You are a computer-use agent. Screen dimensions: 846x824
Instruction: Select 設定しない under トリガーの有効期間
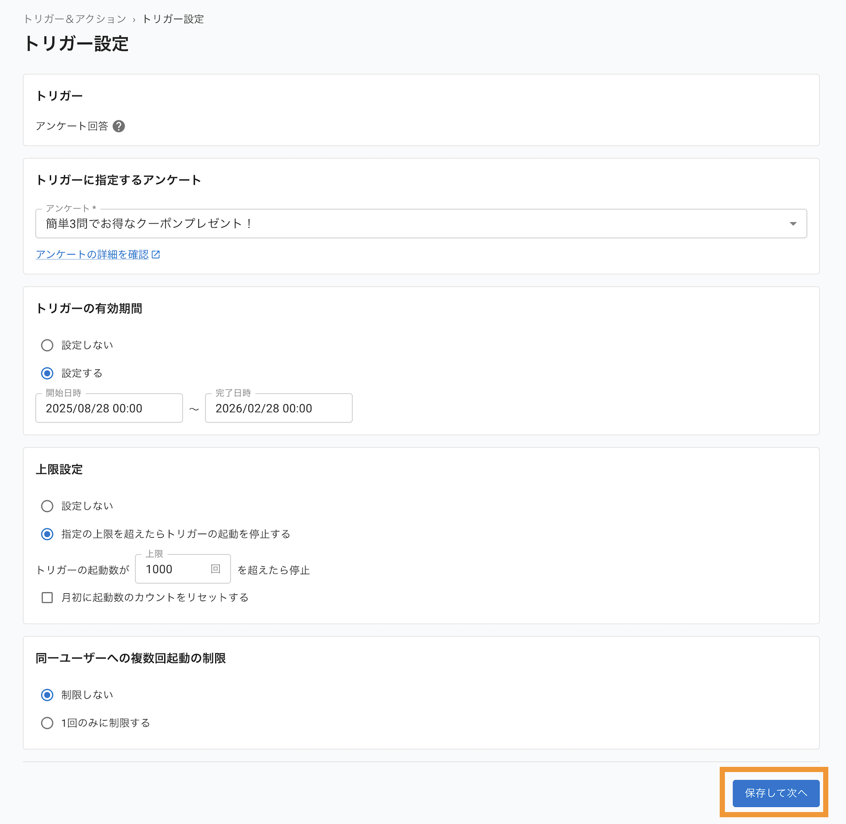47,345
